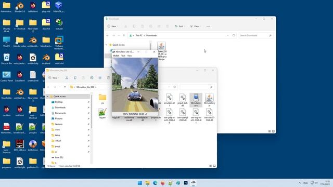The image size is (333, 187).
Task: Open File Explorer from the taskbar
Action: (x=147, y=183)
